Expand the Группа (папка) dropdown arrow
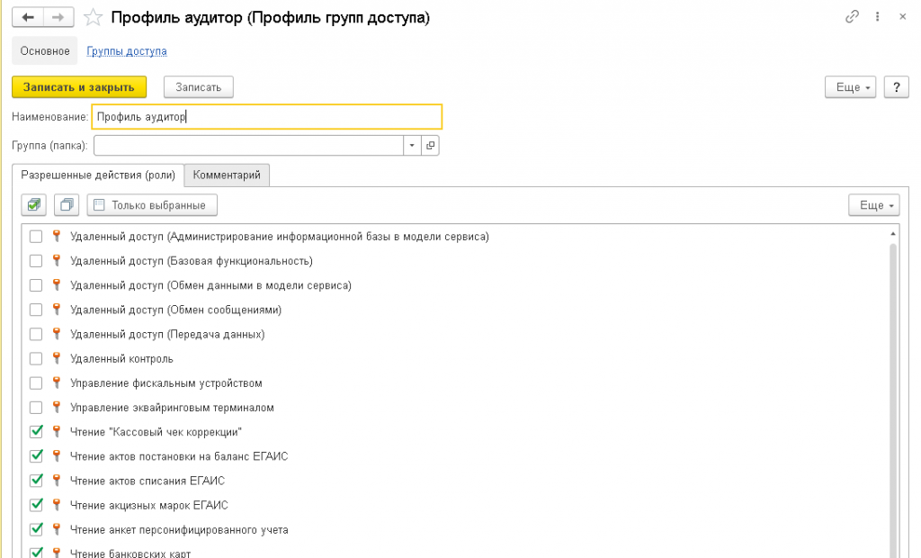 pos(412,145)
